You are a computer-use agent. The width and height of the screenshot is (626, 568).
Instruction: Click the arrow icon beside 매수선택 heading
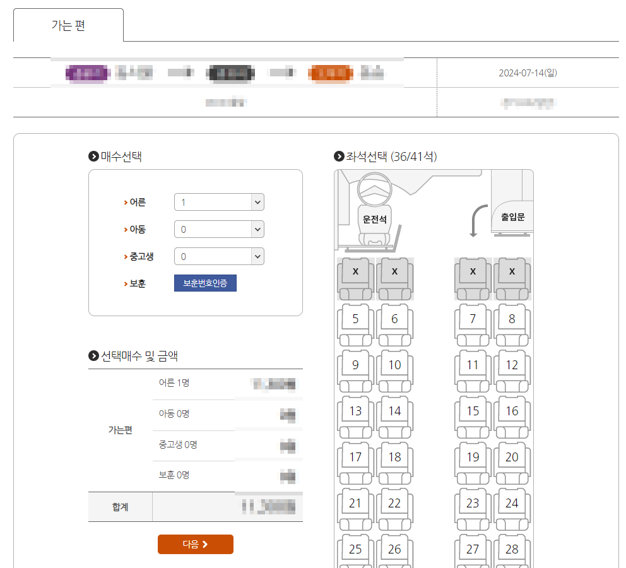tap(93, 157)
